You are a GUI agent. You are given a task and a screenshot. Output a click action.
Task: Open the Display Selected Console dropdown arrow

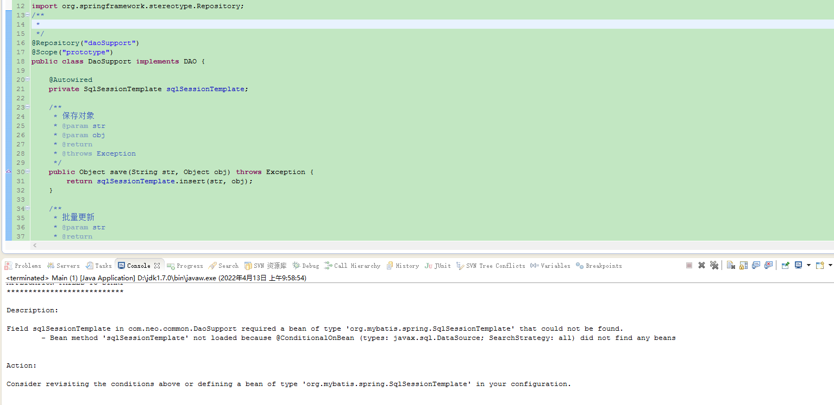coord(808,265)
